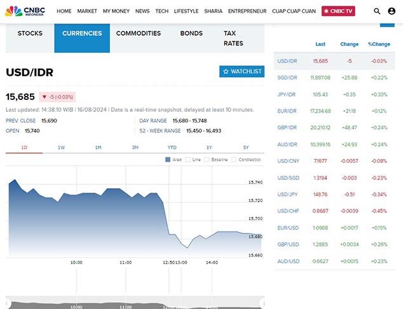The image size is (403, 309).
Task: Open the user account profile icon
Action: (x=392, y=11)
